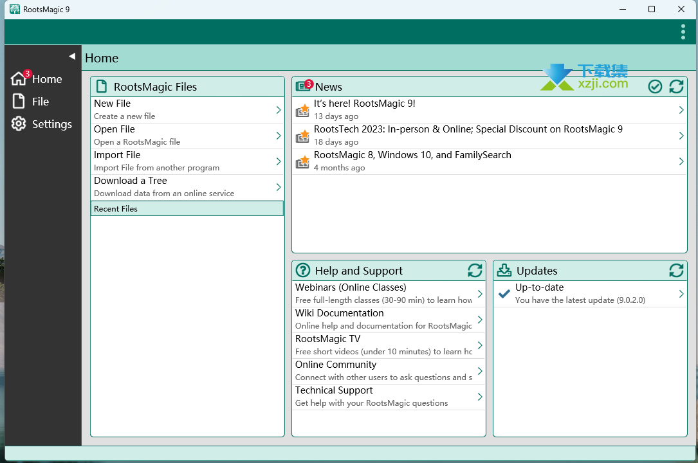Click '18 days ago' timestamp
698x463 pixels.
click(x=336, y=142)
